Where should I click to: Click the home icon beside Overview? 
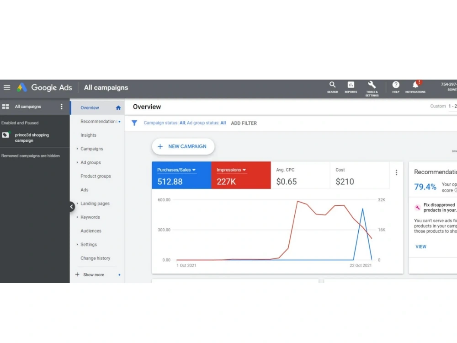tap(118, 107)
